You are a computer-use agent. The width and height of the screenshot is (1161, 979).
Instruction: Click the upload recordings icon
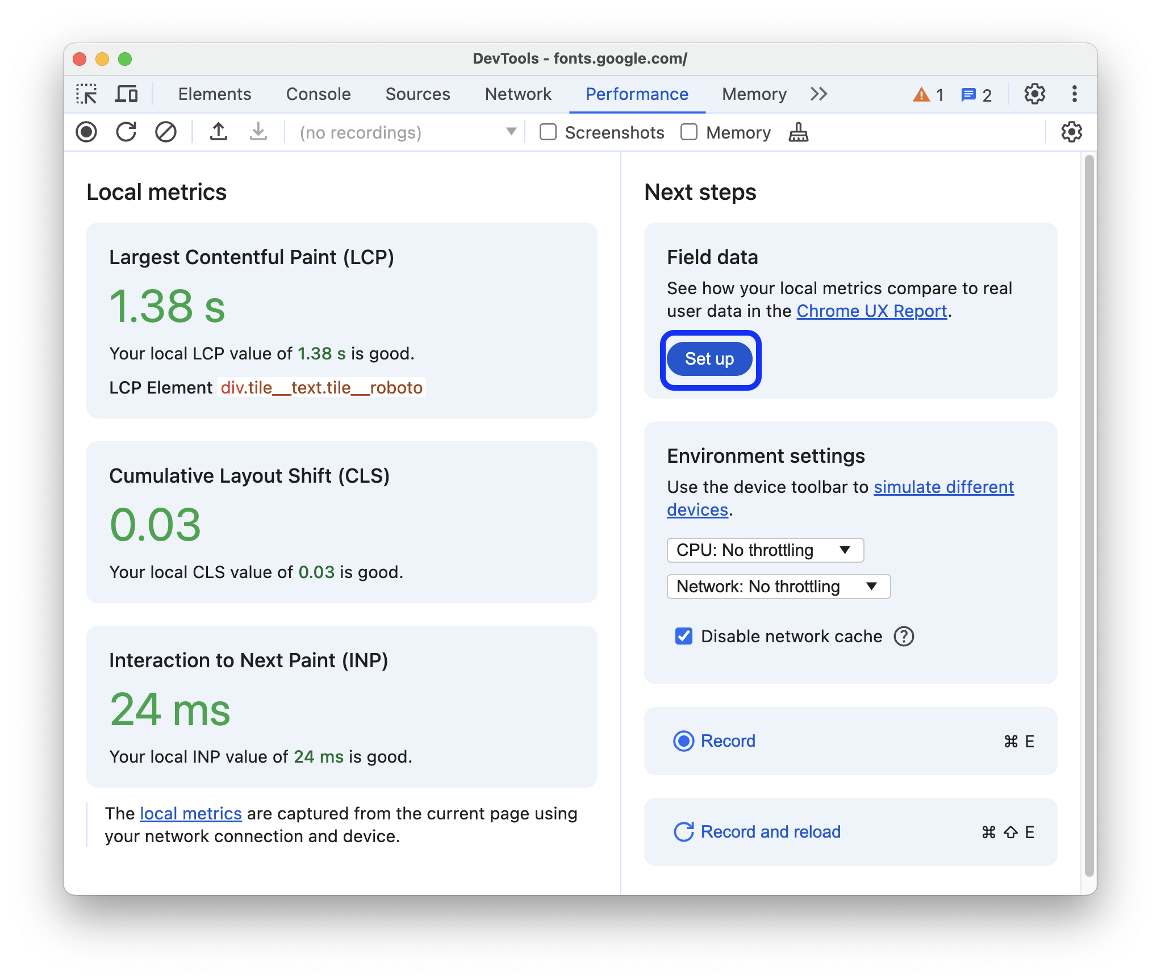point(219,133)
